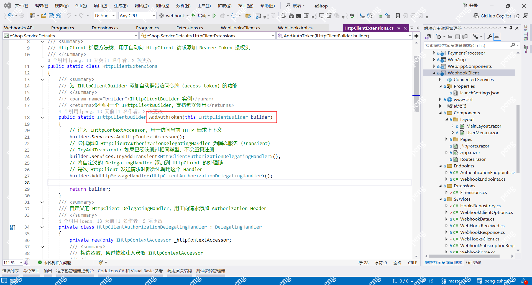Viewport: 532px width, 285px height.
Task: Pin the HttpClientExtensions.cs tab
Action: [399, 28]
